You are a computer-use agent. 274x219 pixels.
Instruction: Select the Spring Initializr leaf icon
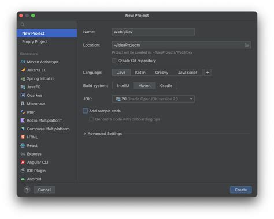[x=23, y=78]
